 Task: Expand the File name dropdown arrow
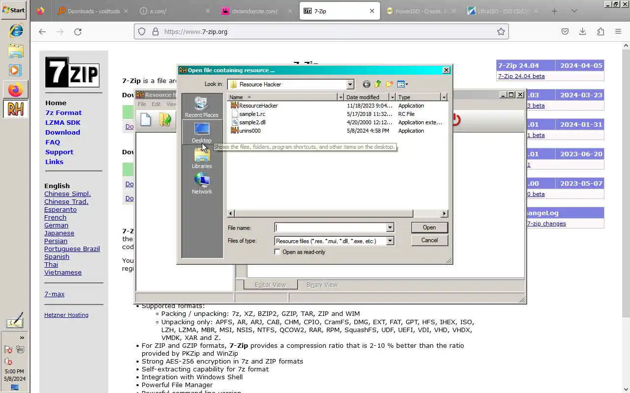coord(390,227)
